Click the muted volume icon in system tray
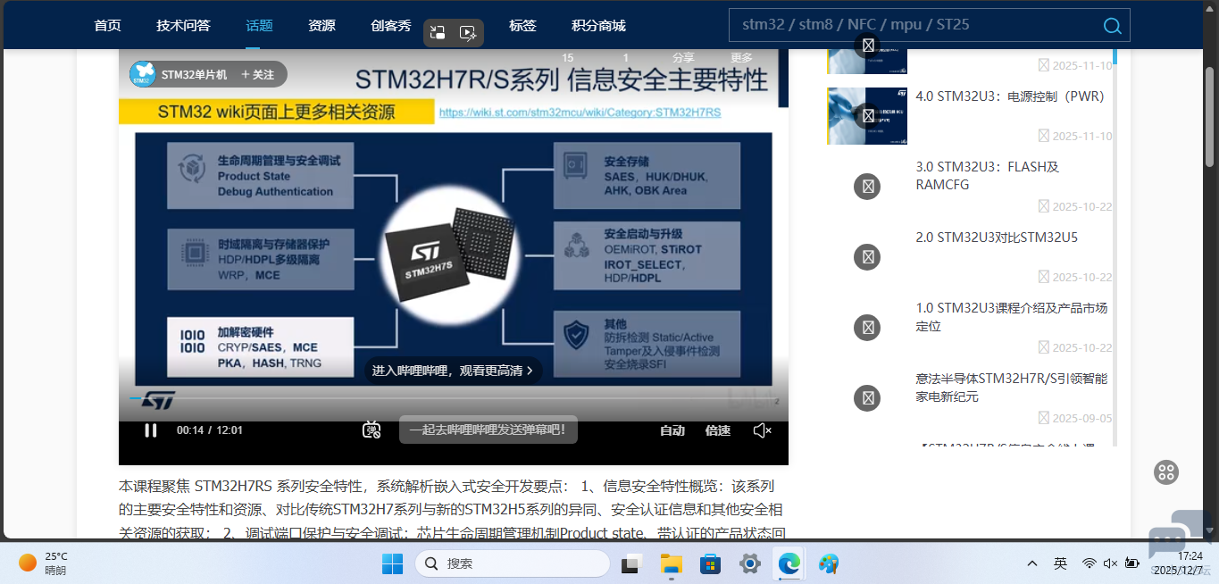Viewport: 1219px width, 584px height. (1110, 563)
